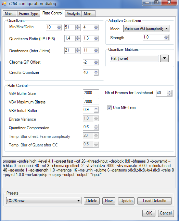The width and height of the screenshot is (179, 221).
Task: Raise I:P quantizer ratio with up arrow
Action: click(x=78, y=37)
